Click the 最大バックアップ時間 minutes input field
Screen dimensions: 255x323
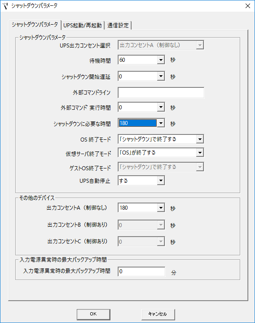click(x=141, y=271)
